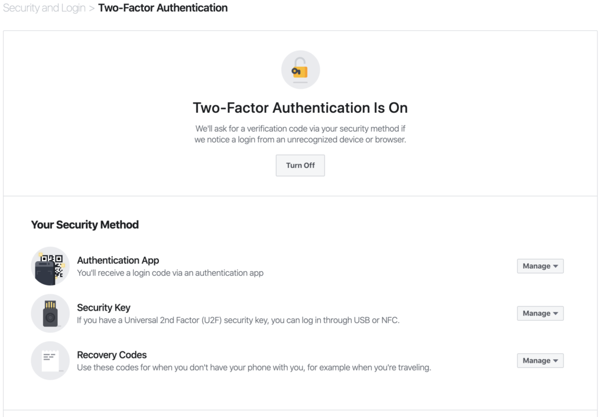Open the Manage dropdown for Authentication App

(x=540, y=266)
